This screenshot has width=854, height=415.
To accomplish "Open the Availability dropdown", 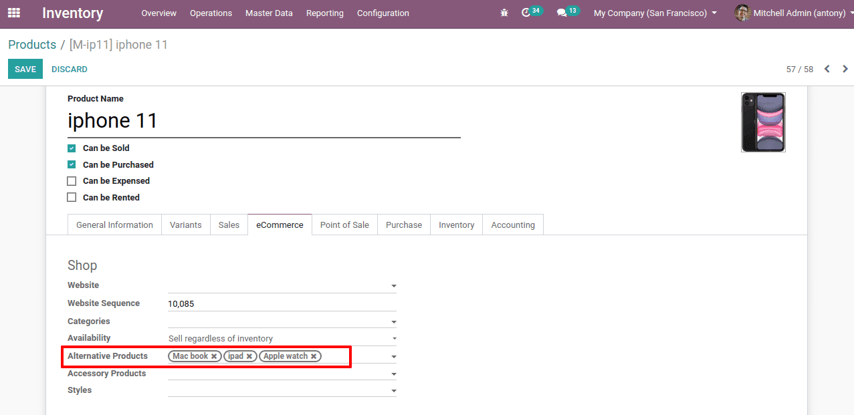I will pos(282,339).
